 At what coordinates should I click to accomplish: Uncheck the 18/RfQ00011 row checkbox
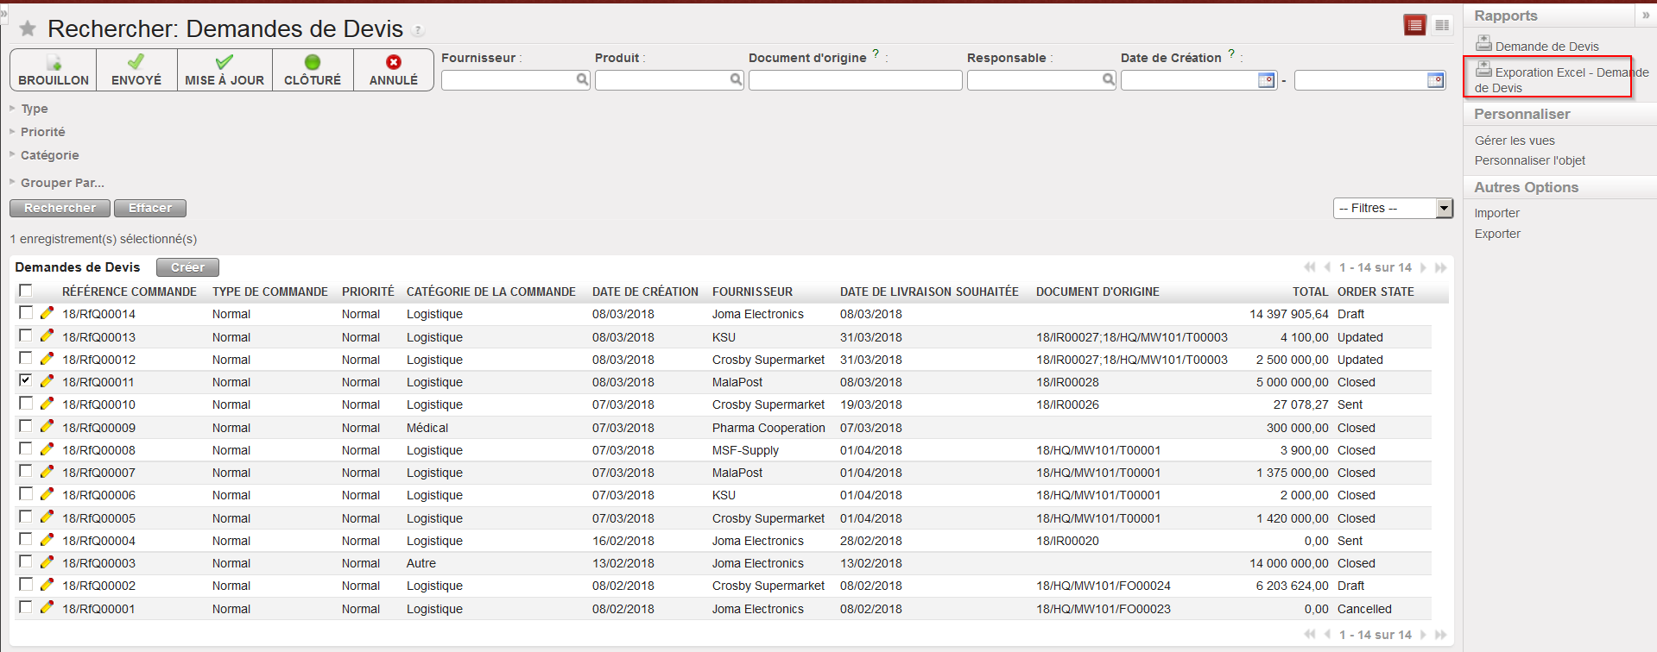pos(26,380)
